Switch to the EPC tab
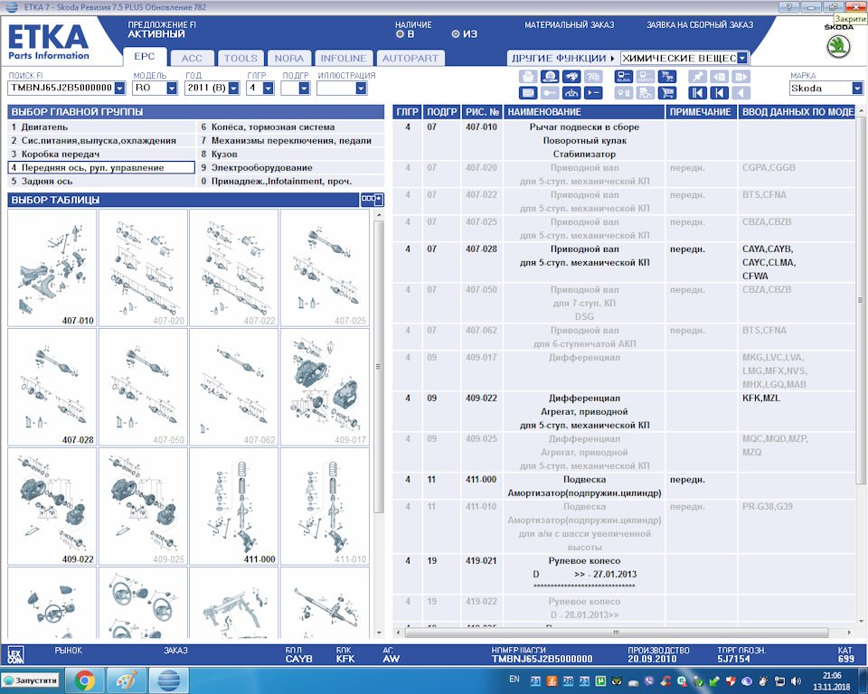 (145, 56)
